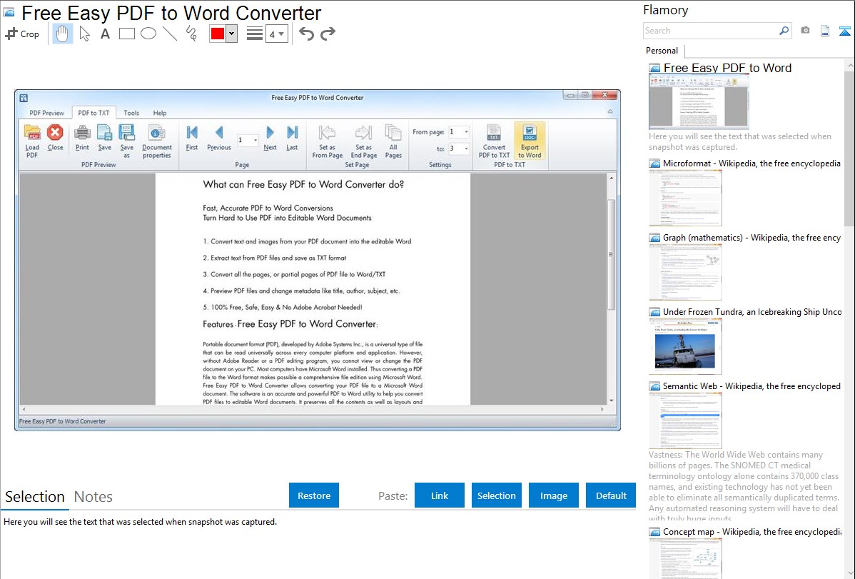Paste as Image button
Image resolution: width=855 pixels, height=579 pixels.
tap(554, 495)
